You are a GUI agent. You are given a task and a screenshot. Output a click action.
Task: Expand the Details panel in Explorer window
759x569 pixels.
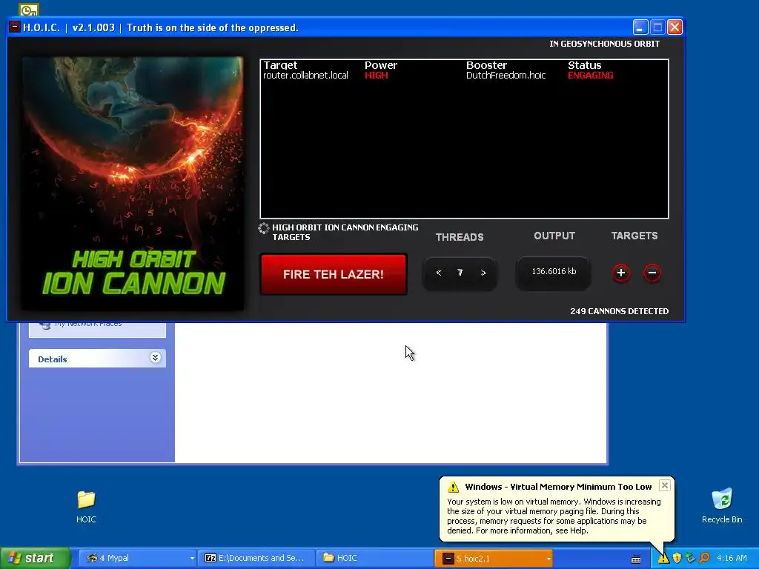[x=155, y=358]
